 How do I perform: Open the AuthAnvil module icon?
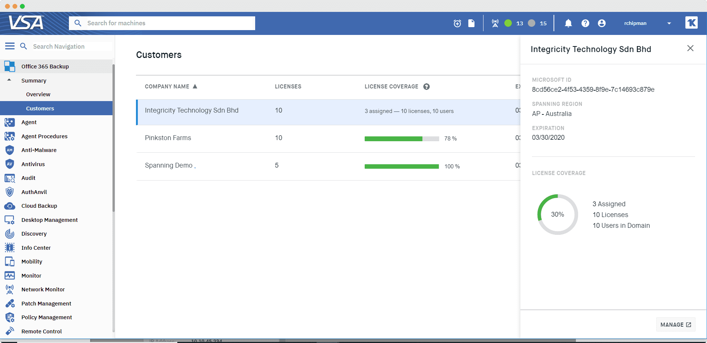[x=10, y=192]
